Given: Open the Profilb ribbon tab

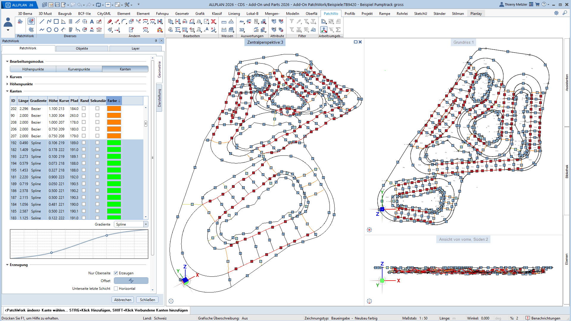Looking at the screenshot, I should [x=350, y=13].
